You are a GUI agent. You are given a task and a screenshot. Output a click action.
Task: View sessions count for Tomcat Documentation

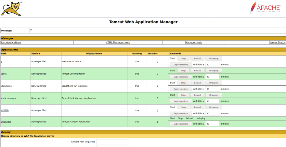(x=157, y=74)
